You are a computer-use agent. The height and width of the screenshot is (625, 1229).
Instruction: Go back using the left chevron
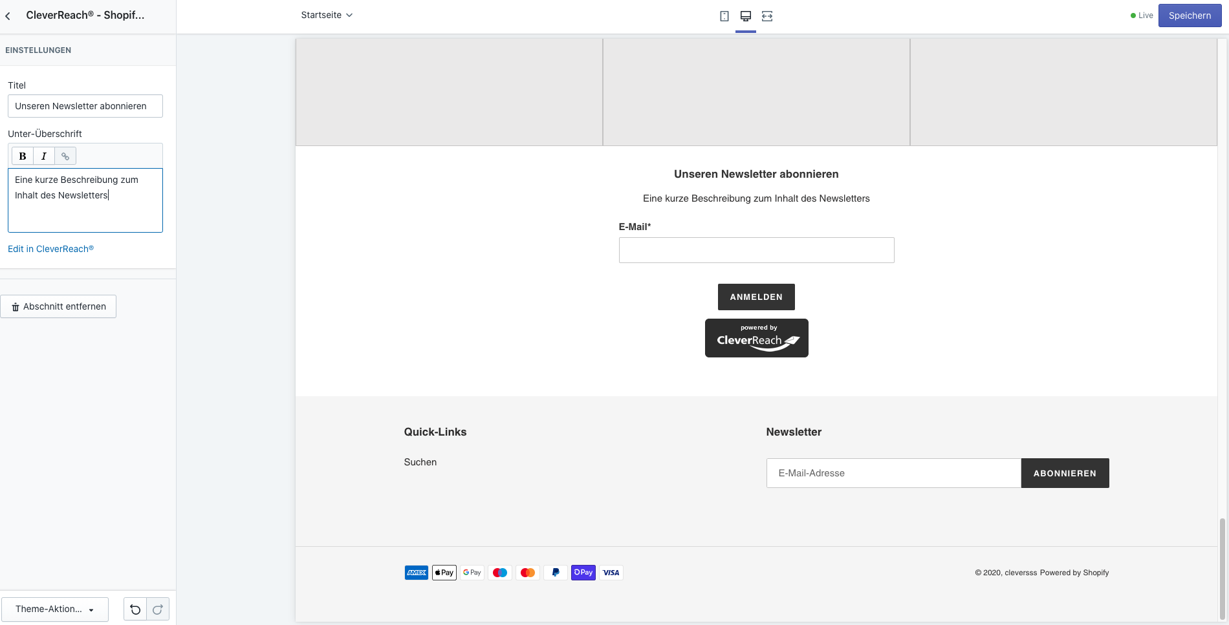coord(8,16)
